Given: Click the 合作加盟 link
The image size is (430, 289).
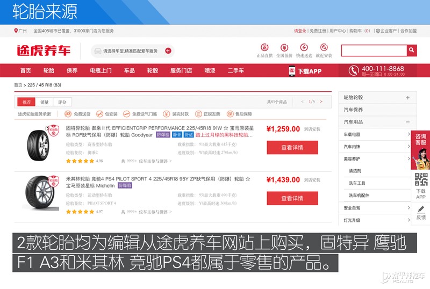Looking at the screenshot, I should pyautogui.click(x=408, y=31).
